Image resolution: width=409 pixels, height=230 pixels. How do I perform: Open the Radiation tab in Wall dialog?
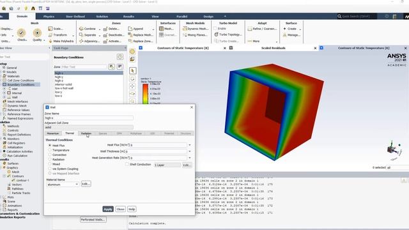coord(86,134)
